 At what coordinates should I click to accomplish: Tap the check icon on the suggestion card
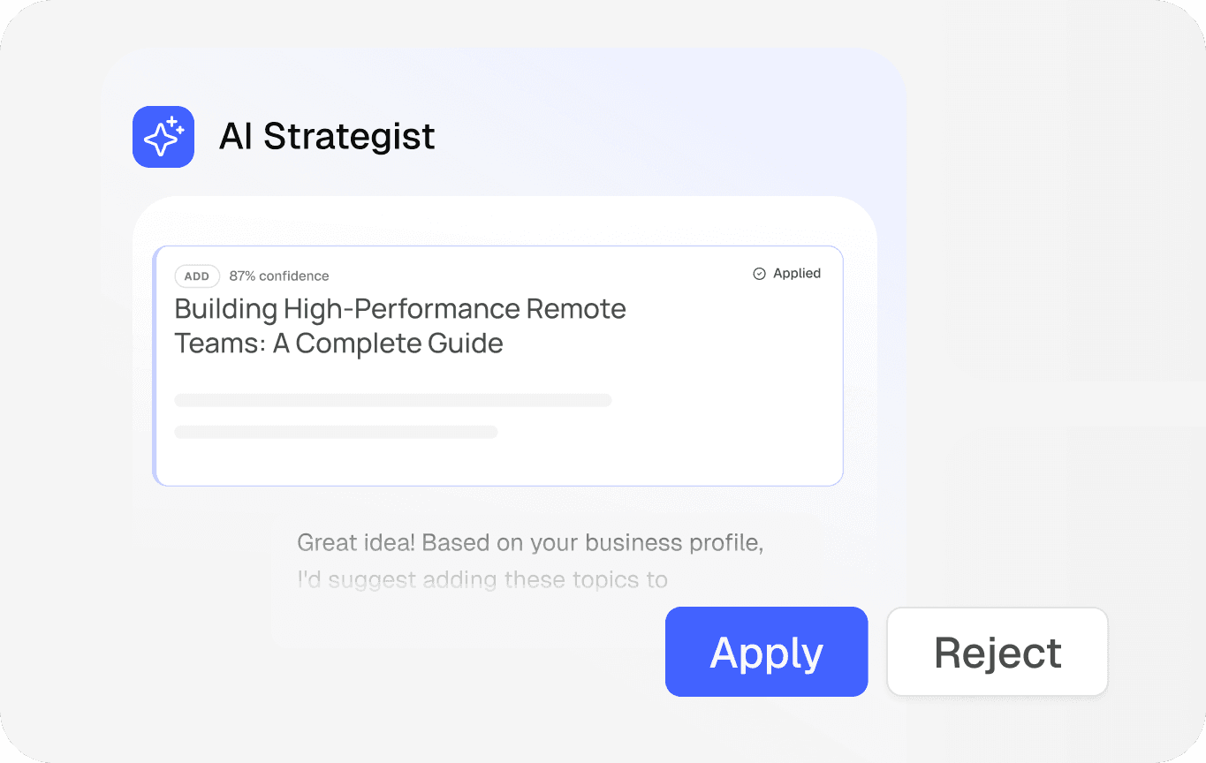click(x=758, y=273)
